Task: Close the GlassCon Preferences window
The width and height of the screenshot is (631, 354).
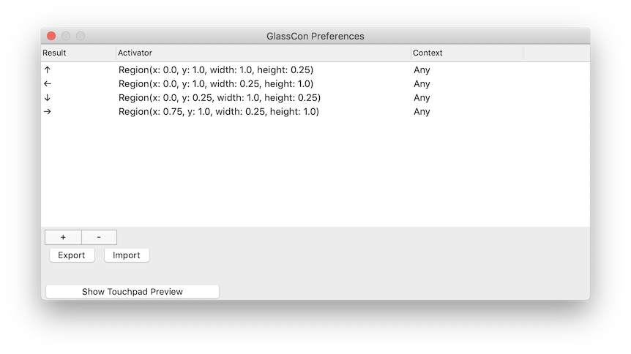Action: pos(51,37)
